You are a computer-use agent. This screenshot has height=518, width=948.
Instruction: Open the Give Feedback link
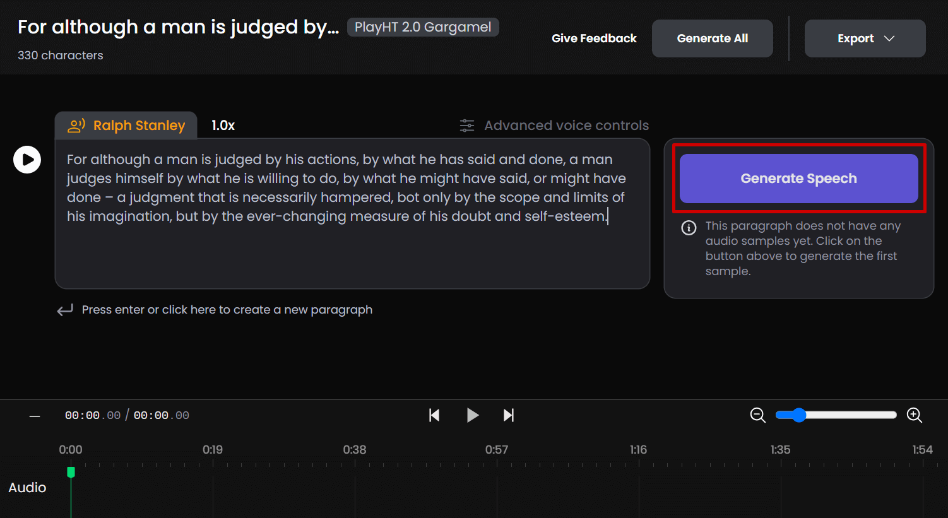pyautogui.click(x=594, y=38)
